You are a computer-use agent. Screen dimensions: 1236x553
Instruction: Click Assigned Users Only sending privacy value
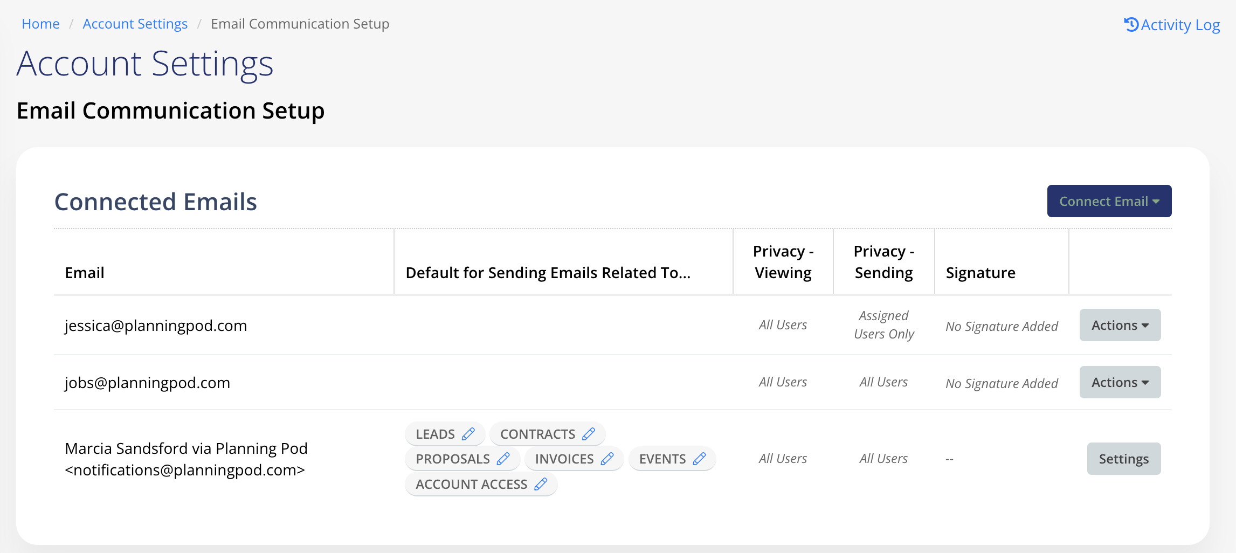click(x=884, y=324)
